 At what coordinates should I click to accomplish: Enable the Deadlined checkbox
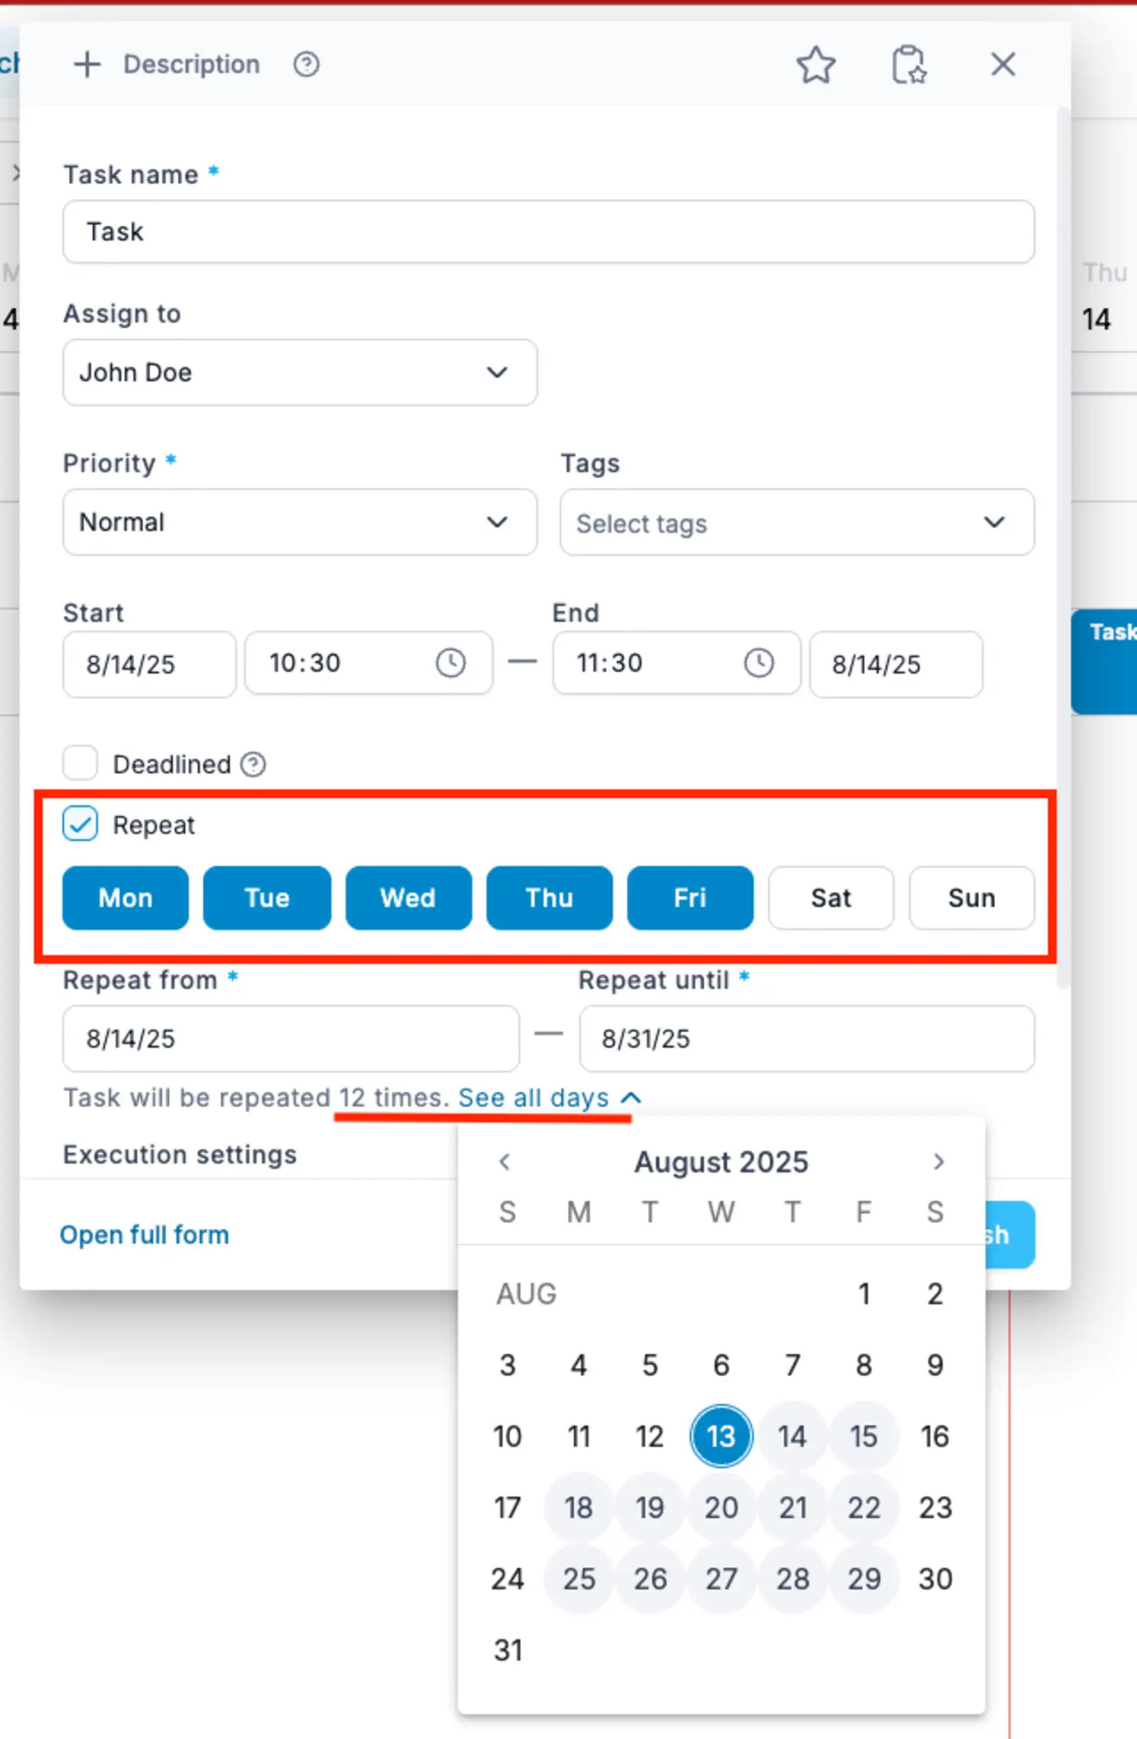coord(81,764)
